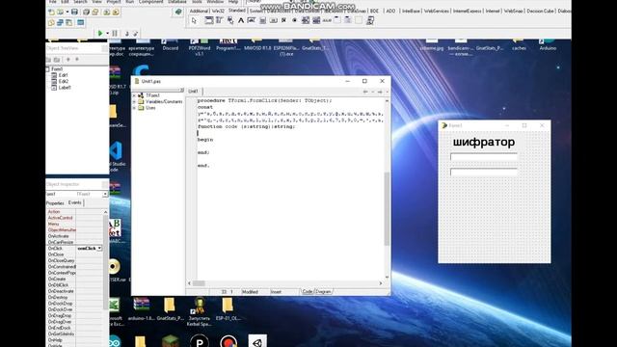Select the OnClose event row in Object Inspector
This screenshot has height=347, width=617.
click(75, 254)
